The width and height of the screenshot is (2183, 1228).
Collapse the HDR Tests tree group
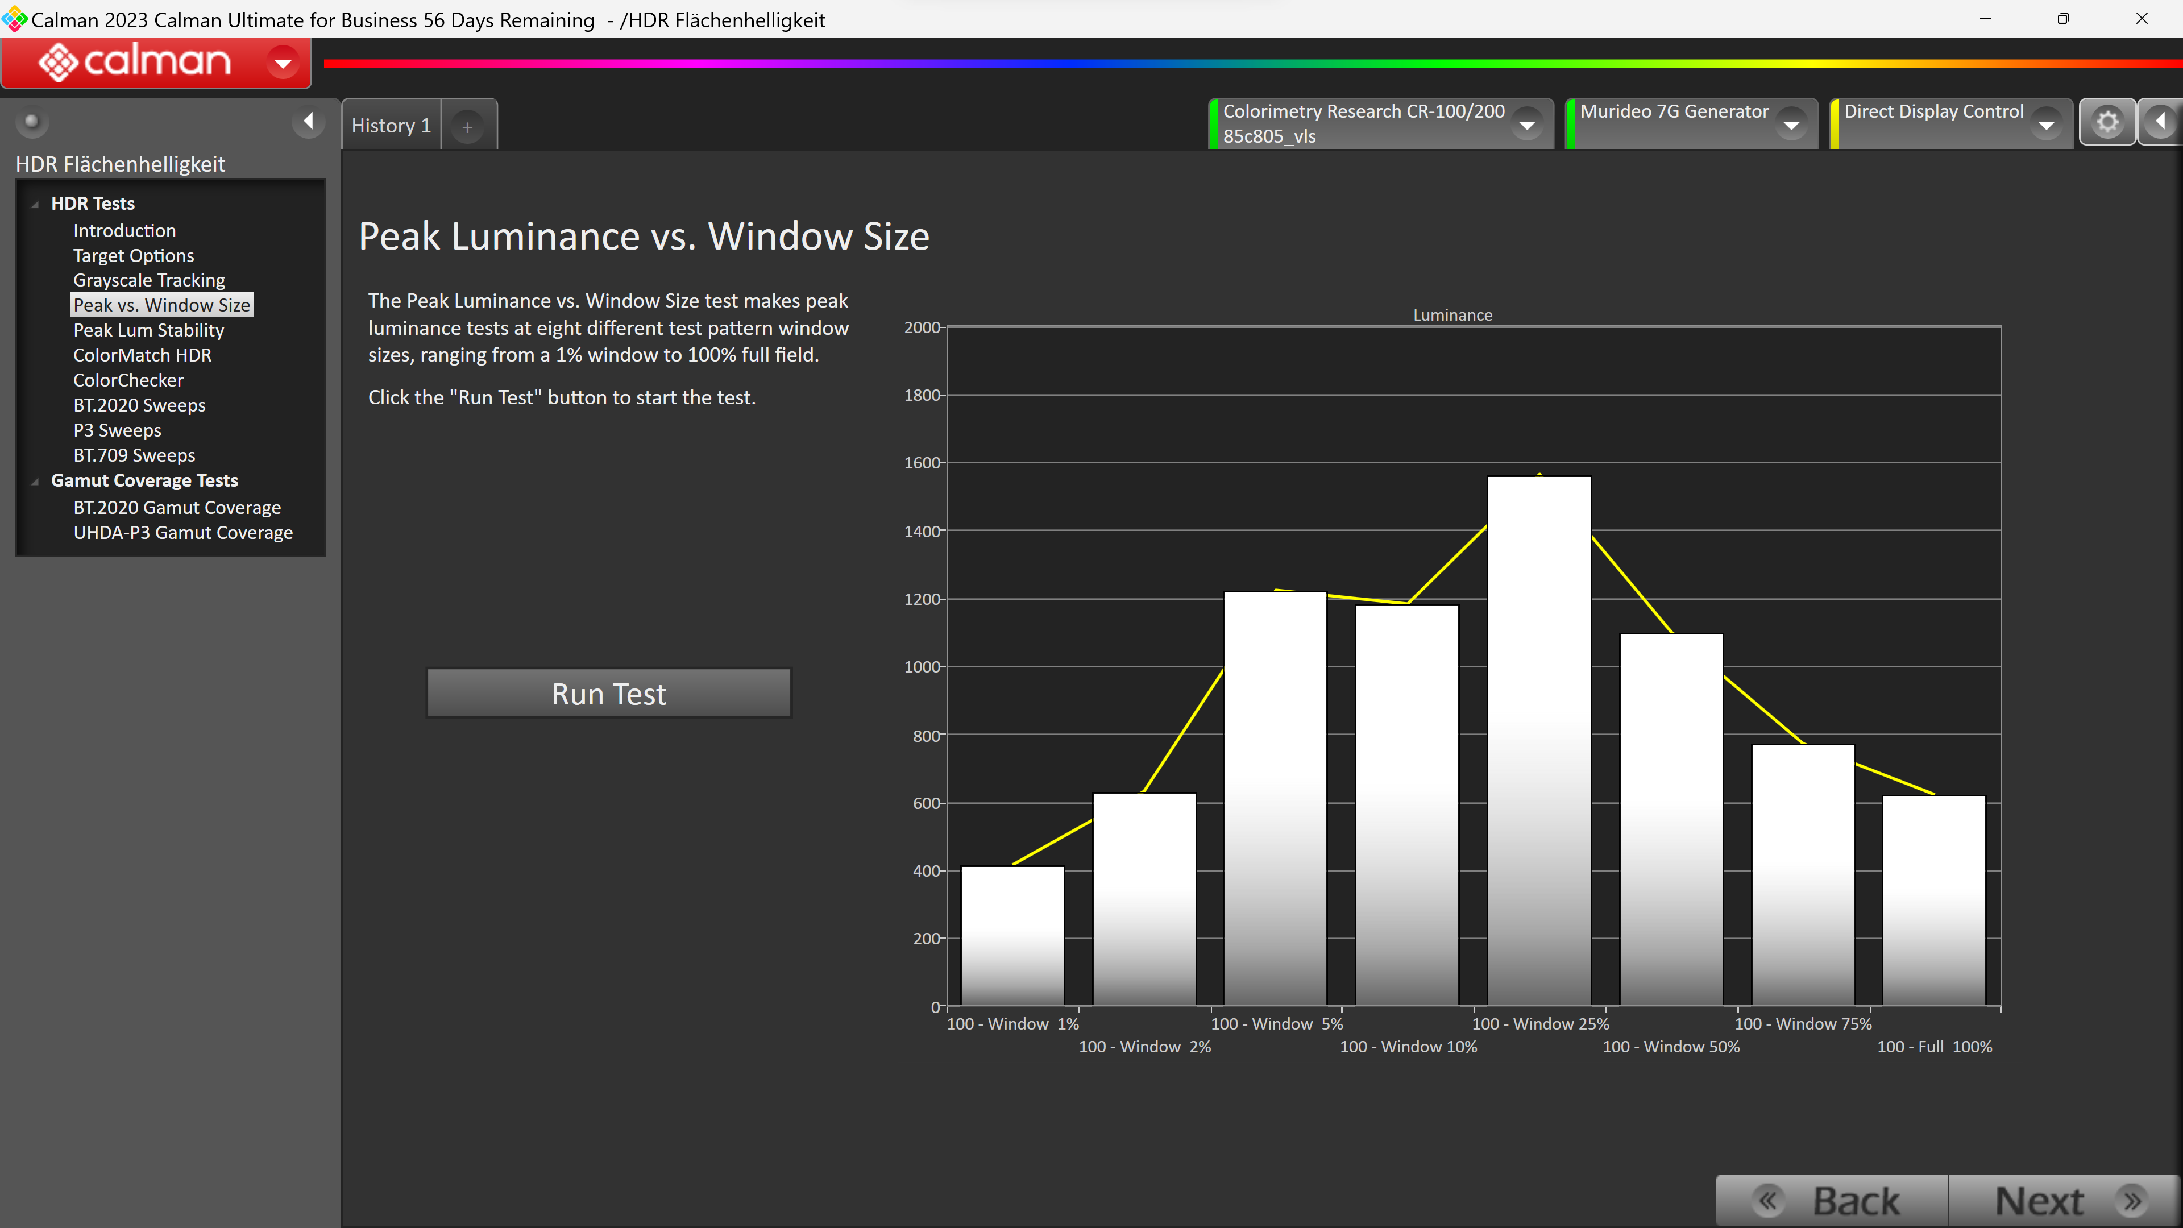(x=35, y=204)
